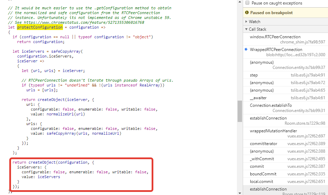Click 'let {url, urls} = iceServer;' line
The height and width of the screenshot is (195, 328).
[x=53, y=71]
